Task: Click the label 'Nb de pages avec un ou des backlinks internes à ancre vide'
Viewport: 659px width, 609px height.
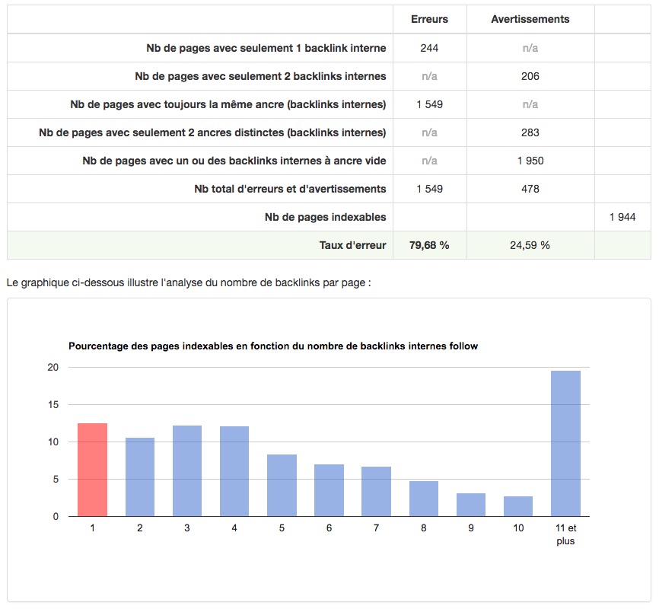Action: coord(234,161)
